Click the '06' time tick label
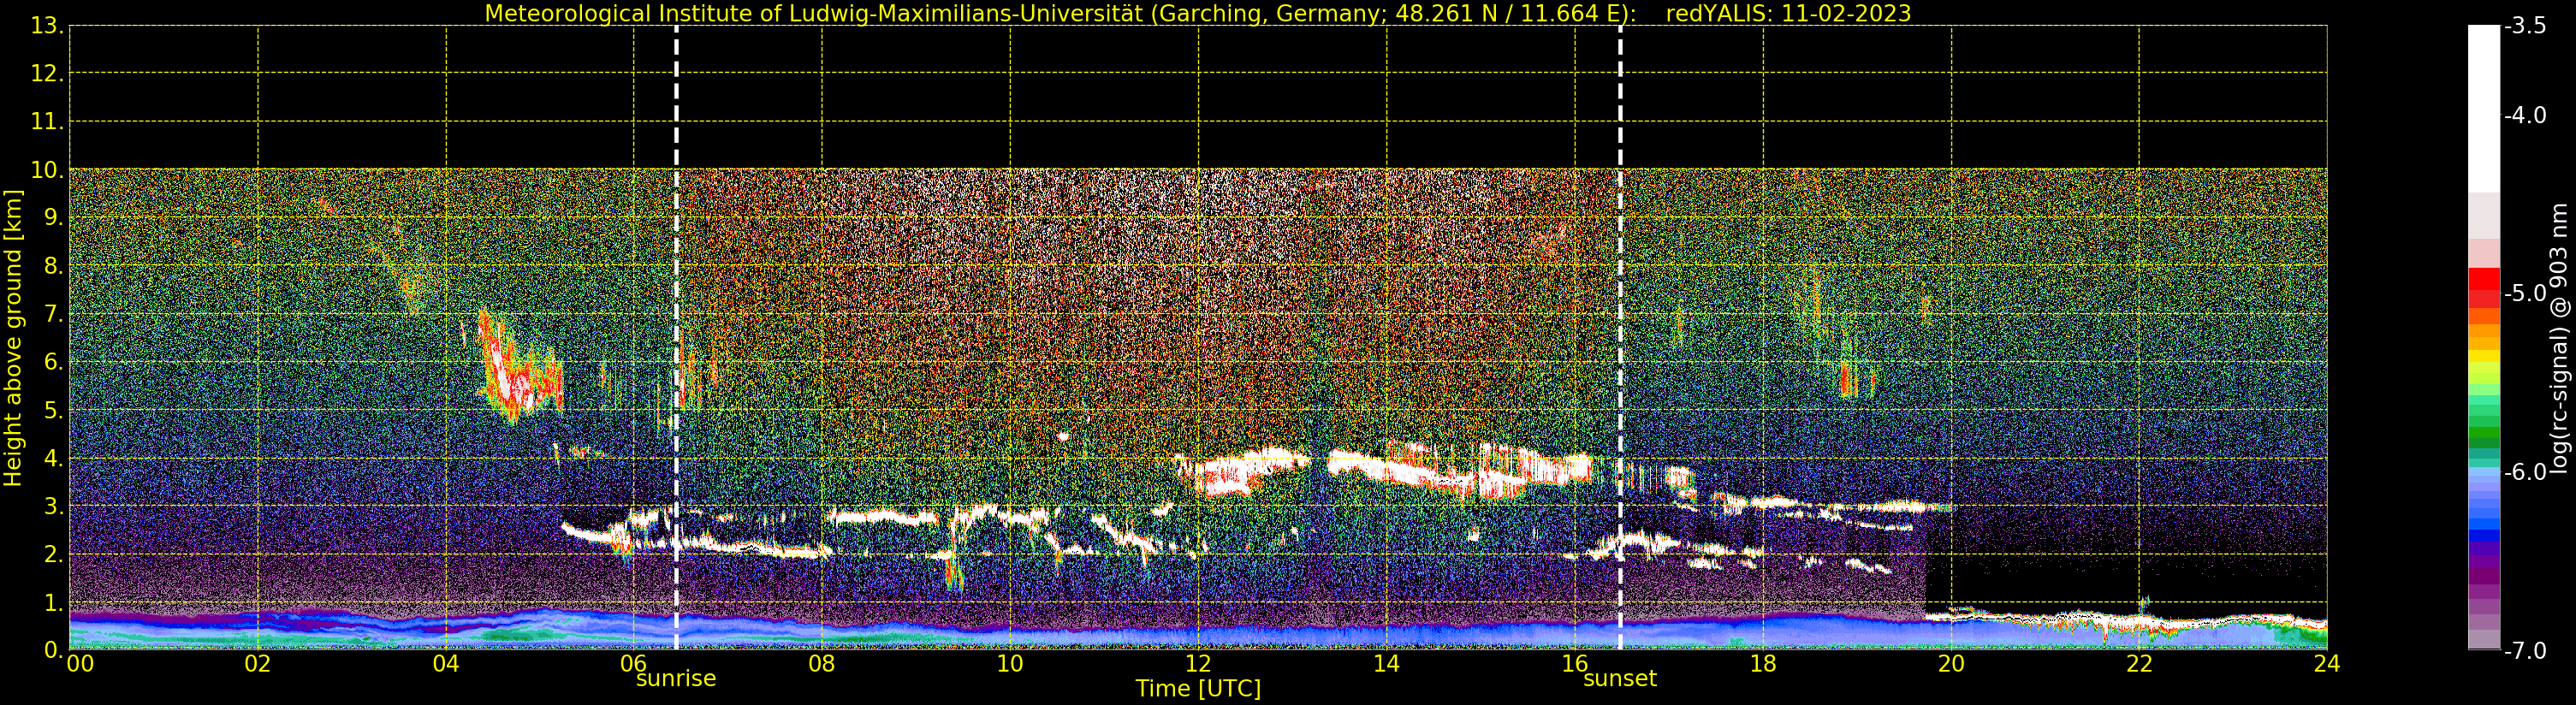This screenshot has height=705, width=2576. (634, 663)
